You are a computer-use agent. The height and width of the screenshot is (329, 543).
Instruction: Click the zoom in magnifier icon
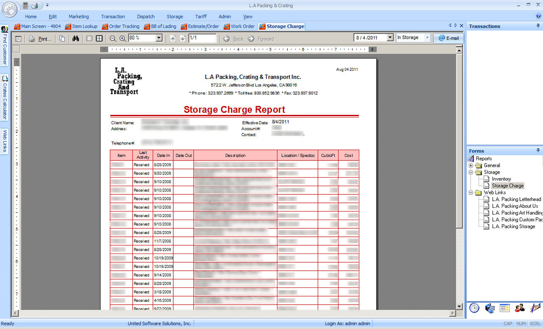pos(123,38)
